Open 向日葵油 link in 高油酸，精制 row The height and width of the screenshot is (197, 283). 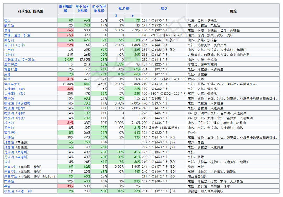[x=11, y=167]
